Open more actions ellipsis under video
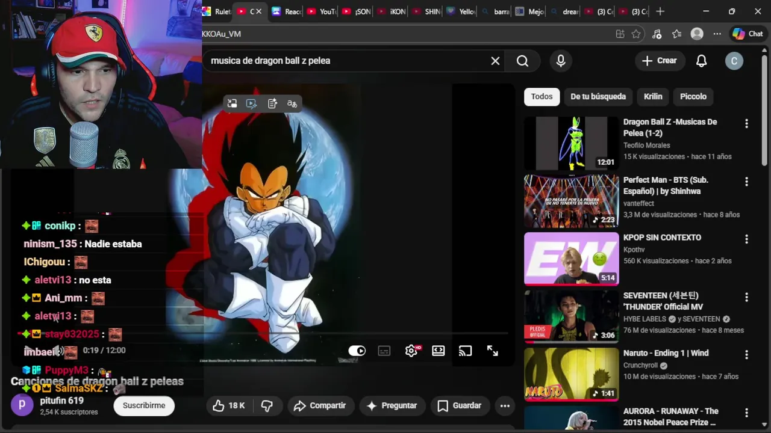771x433 pixels. pyautogui.click(x=505, y=406)
